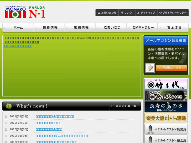Screen dimensions: 191x143
Task: Click the Parlor Monako logo
Action: coord(15,12)
